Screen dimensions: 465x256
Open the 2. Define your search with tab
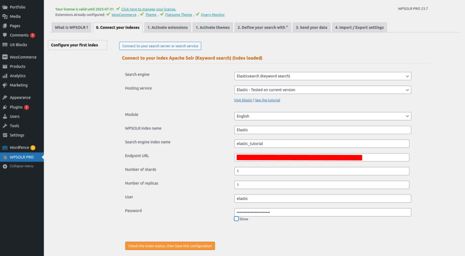[263, 27]
